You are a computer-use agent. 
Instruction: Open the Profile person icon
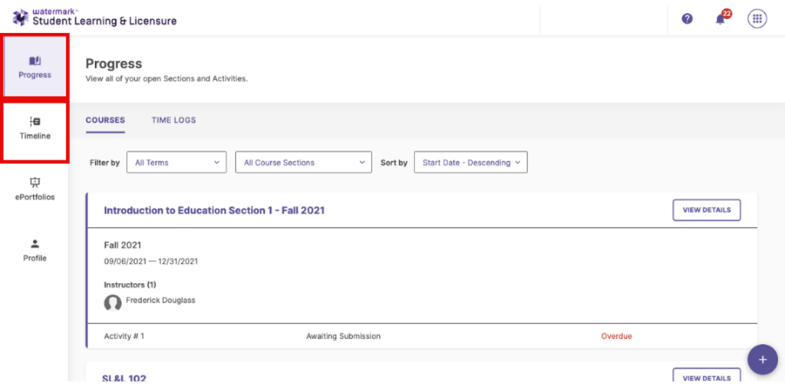point(35,244)
